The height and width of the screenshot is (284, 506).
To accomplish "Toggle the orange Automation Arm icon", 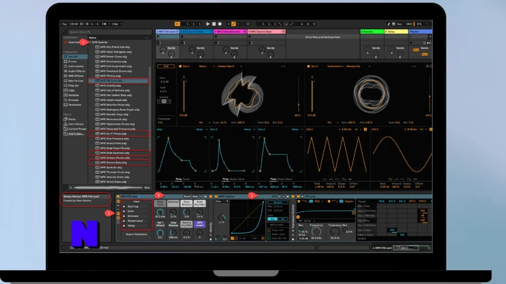I will point(234,24).
